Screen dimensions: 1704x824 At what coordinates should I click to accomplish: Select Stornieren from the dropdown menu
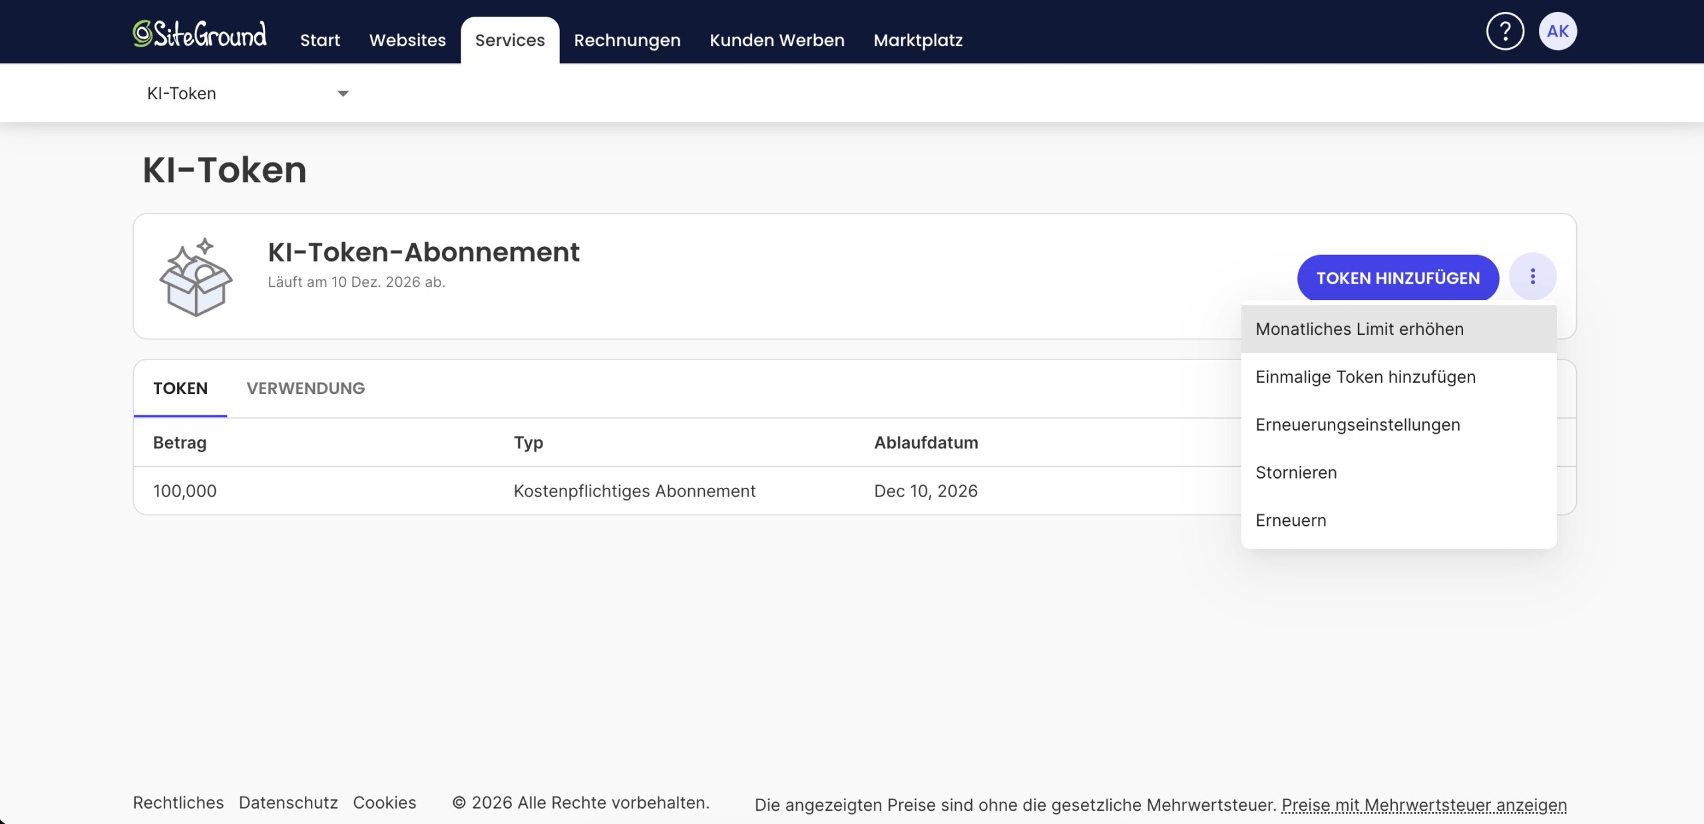coord(1398,473)
